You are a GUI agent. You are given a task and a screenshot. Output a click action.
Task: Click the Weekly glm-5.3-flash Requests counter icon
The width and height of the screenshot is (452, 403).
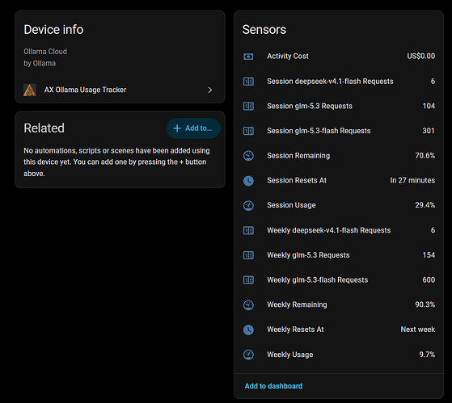248,280
